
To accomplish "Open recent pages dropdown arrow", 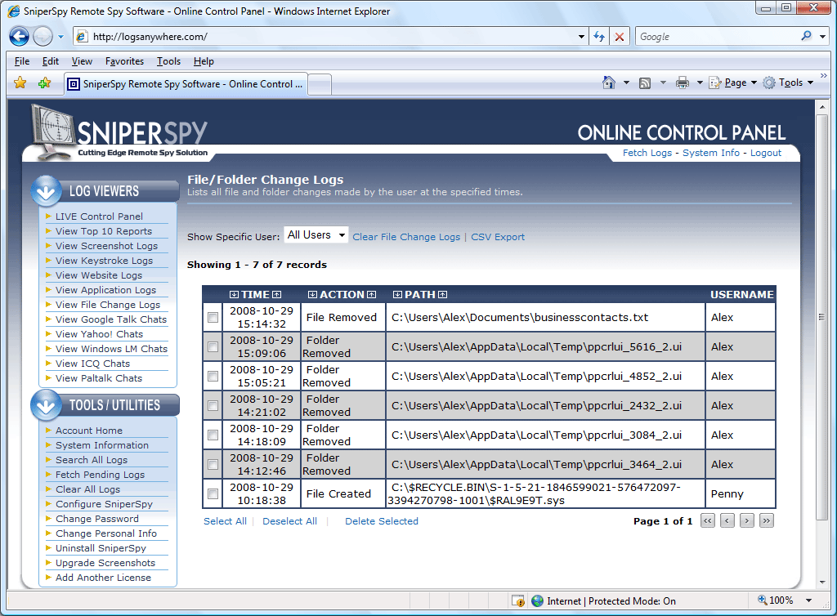I will [x=60, y=37].
